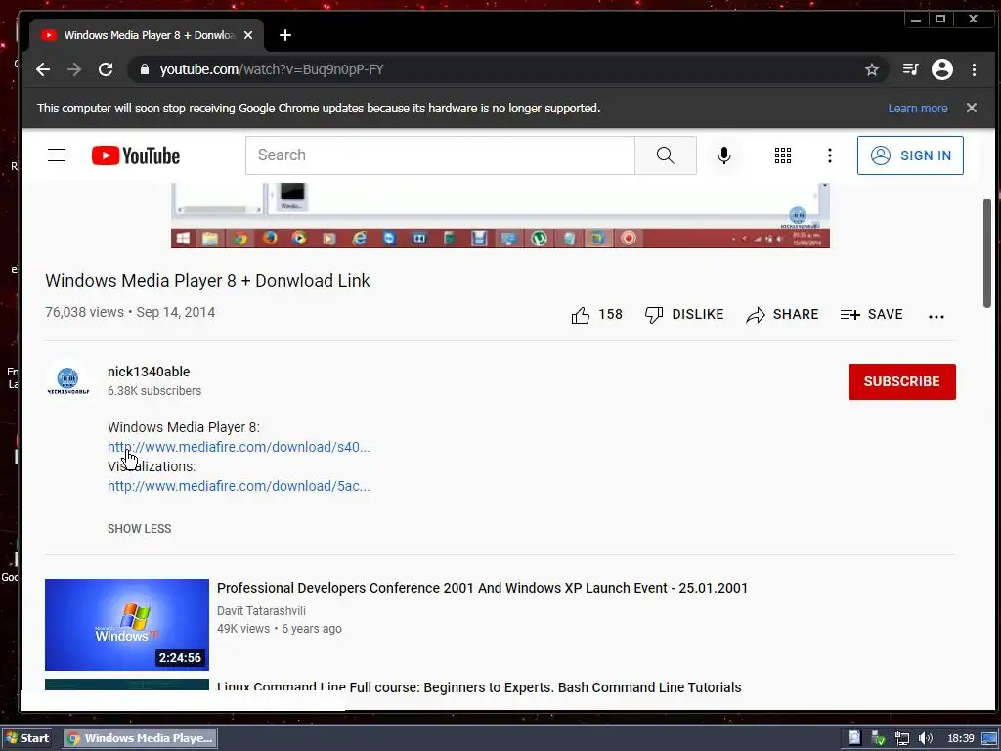Dismiss the Chrome updates warning bar
This screenshot has width=1001, height=751.
click(x=971, y=108)
